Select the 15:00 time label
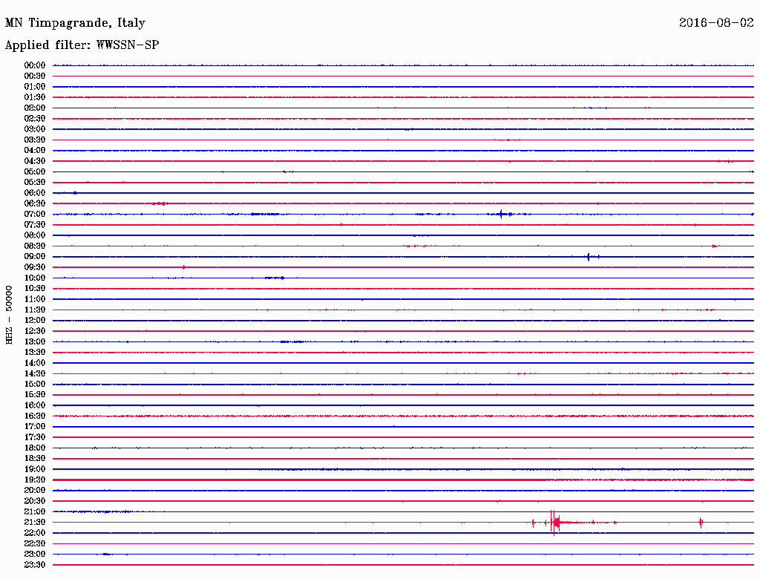The image size is (760, 579). 35,384
